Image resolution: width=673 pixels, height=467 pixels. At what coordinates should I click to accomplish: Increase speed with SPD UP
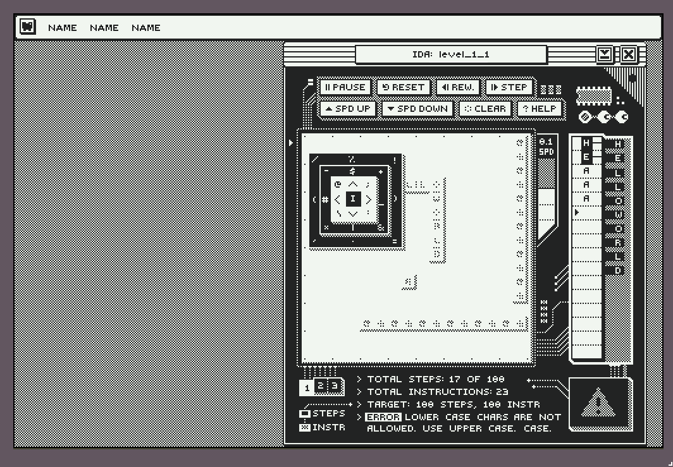348,109
